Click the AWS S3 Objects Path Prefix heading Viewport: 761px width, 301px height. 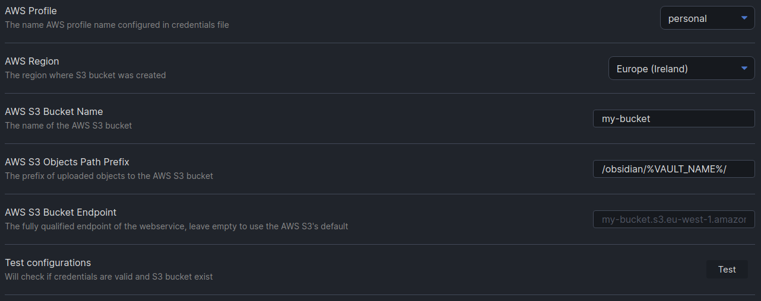[67, 162]
